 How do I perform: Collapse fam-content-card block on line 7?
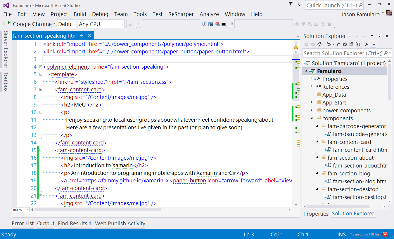(41, 90)
